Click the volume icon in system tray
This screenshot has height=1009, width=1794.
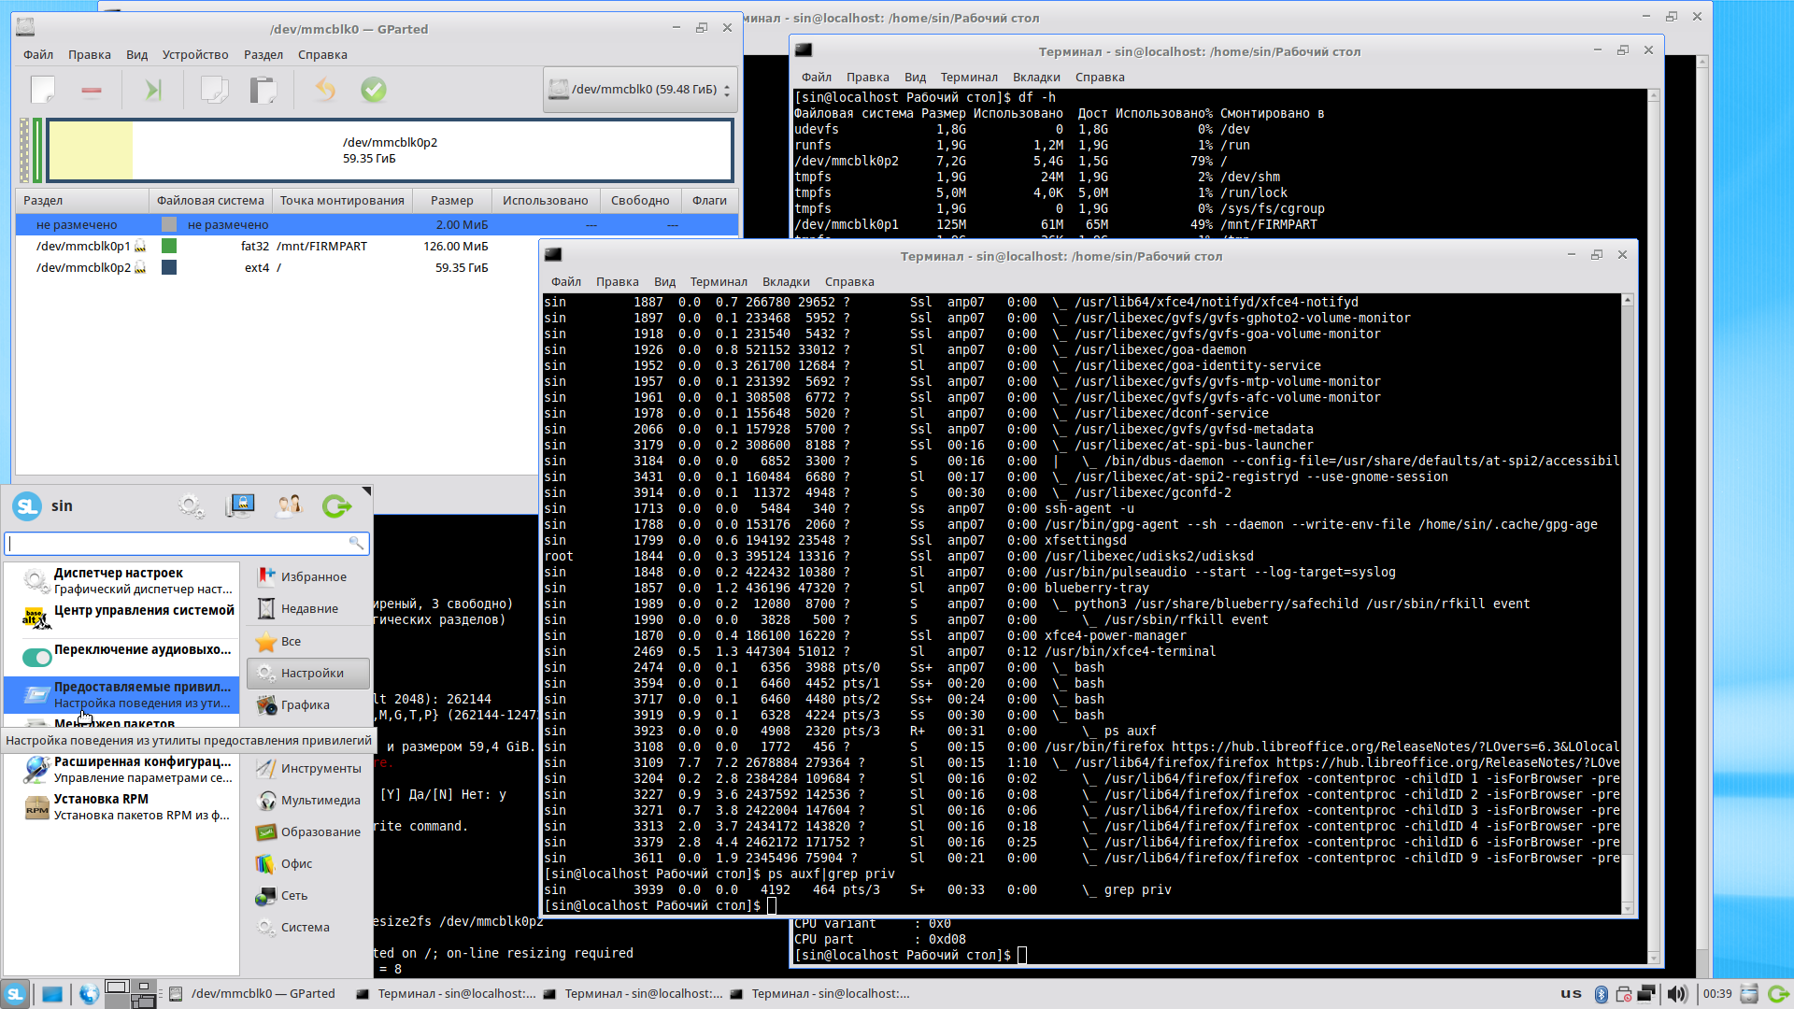(x=1677, y=993)
